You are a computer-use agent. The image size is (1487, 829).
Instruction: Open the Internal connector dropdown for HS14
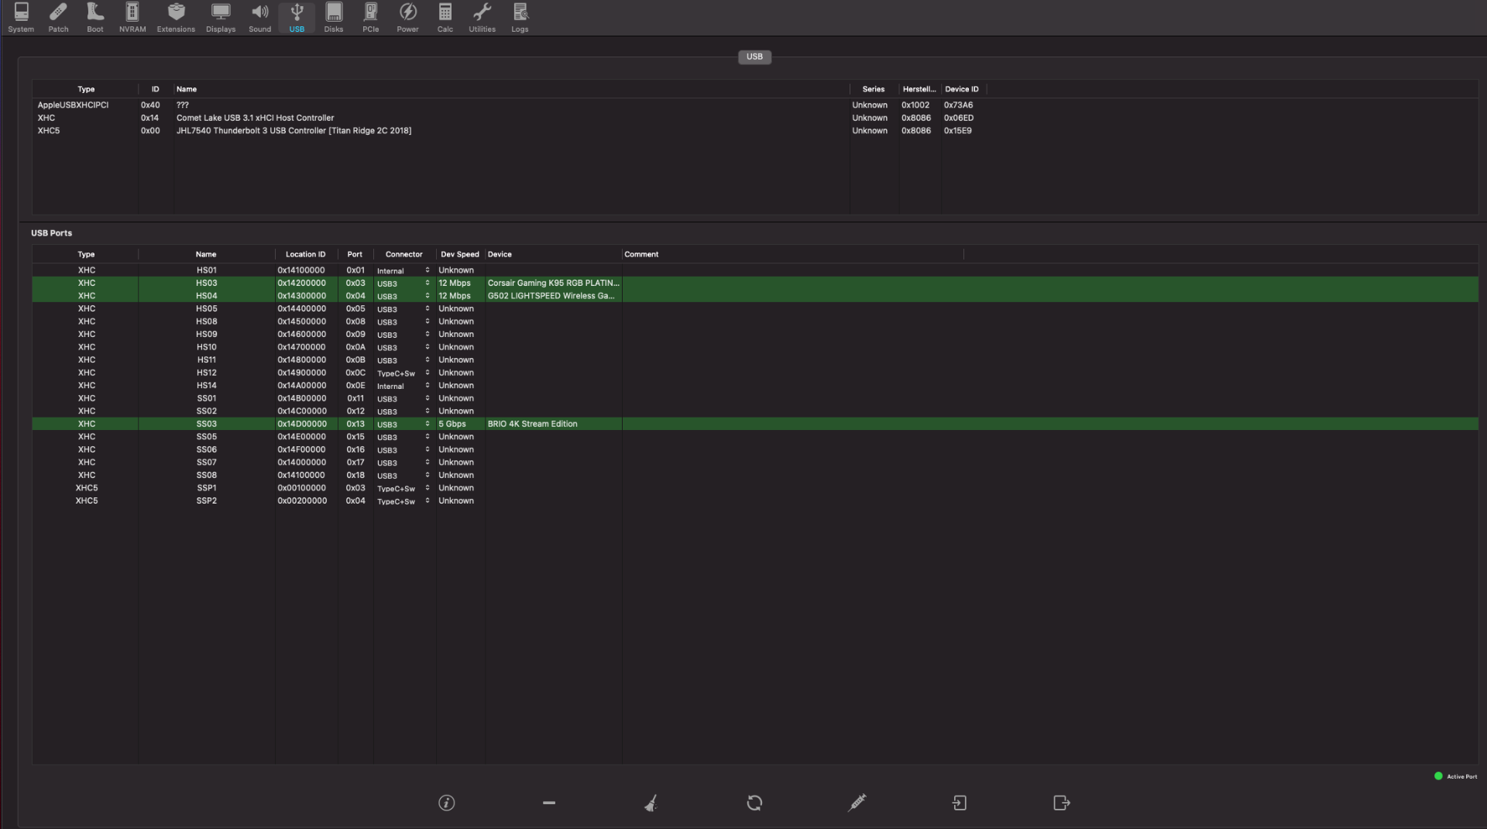click(x=403, y=386)
